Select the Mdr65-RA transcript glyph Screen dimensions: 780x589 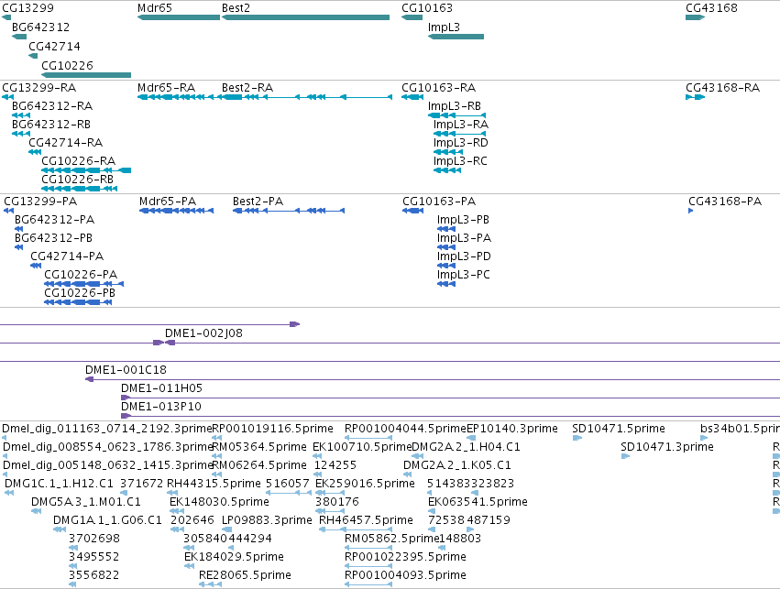tap(179, 97)
